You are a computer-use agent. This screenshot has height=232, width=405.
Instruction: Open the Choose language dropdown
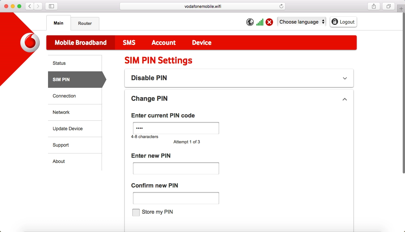[301, 22]
